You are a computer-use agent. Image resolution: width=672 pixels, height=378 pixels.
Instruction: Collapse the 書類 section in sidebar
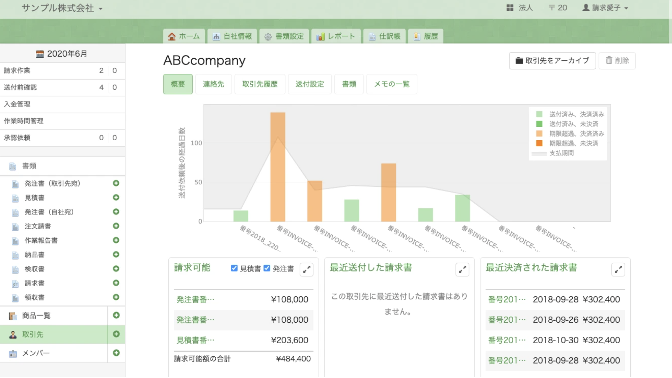30,166
